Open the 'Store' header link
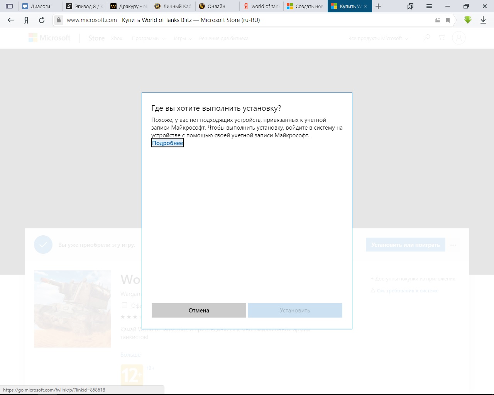The width and height of the screenshot is (494, 395). coord(96,38)
